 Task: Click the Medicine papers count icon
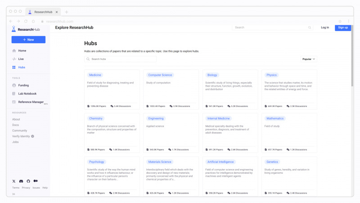pyautogui.click(x=88, y=106)
